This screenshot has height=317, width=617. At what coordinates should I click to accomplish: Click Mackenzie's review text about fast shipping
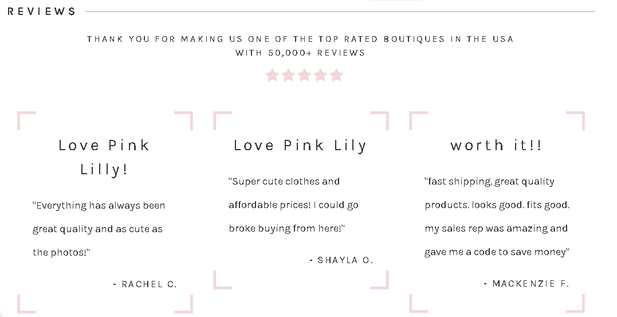tap(497, 217)
